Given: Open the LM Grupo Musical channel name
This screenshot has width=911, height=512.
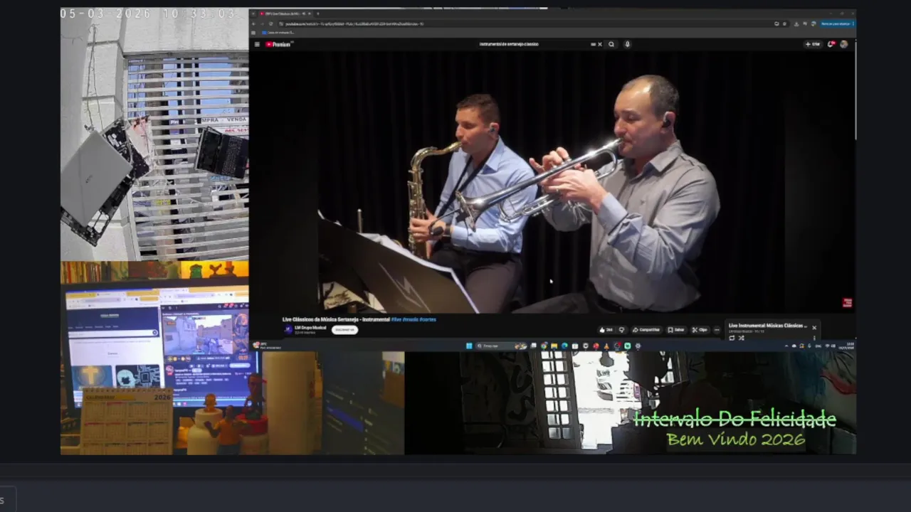Looking at the screenshot, I should pyautogui.click(x=310, y=328).
